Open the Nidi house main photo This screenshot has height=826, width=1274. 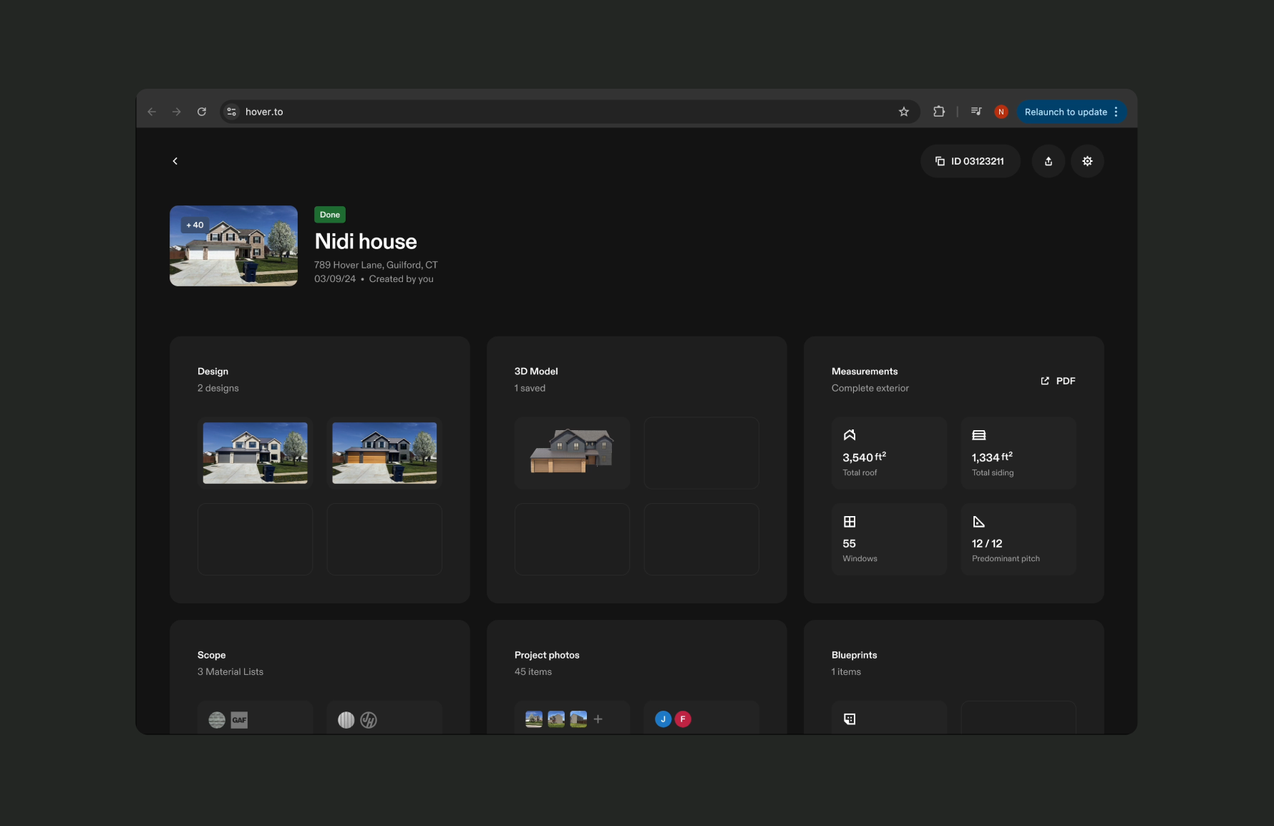click(233, 246)
